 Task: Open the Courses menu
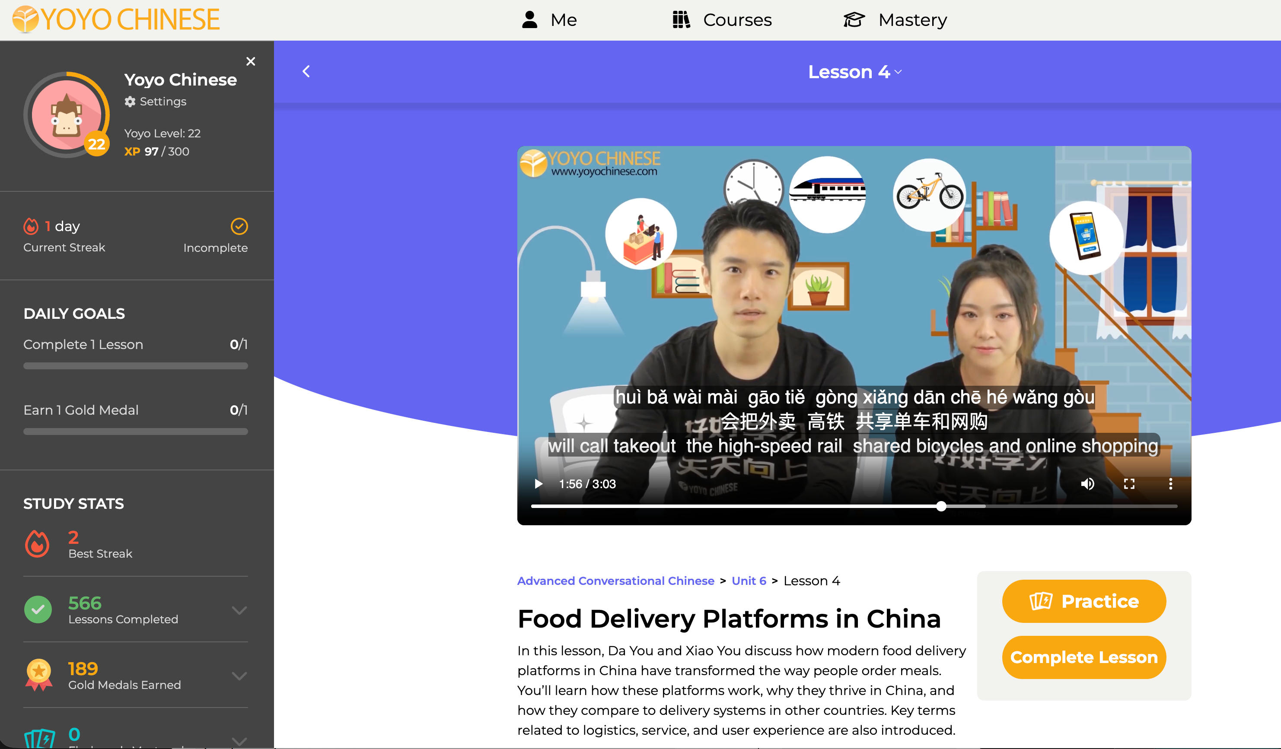722,20
